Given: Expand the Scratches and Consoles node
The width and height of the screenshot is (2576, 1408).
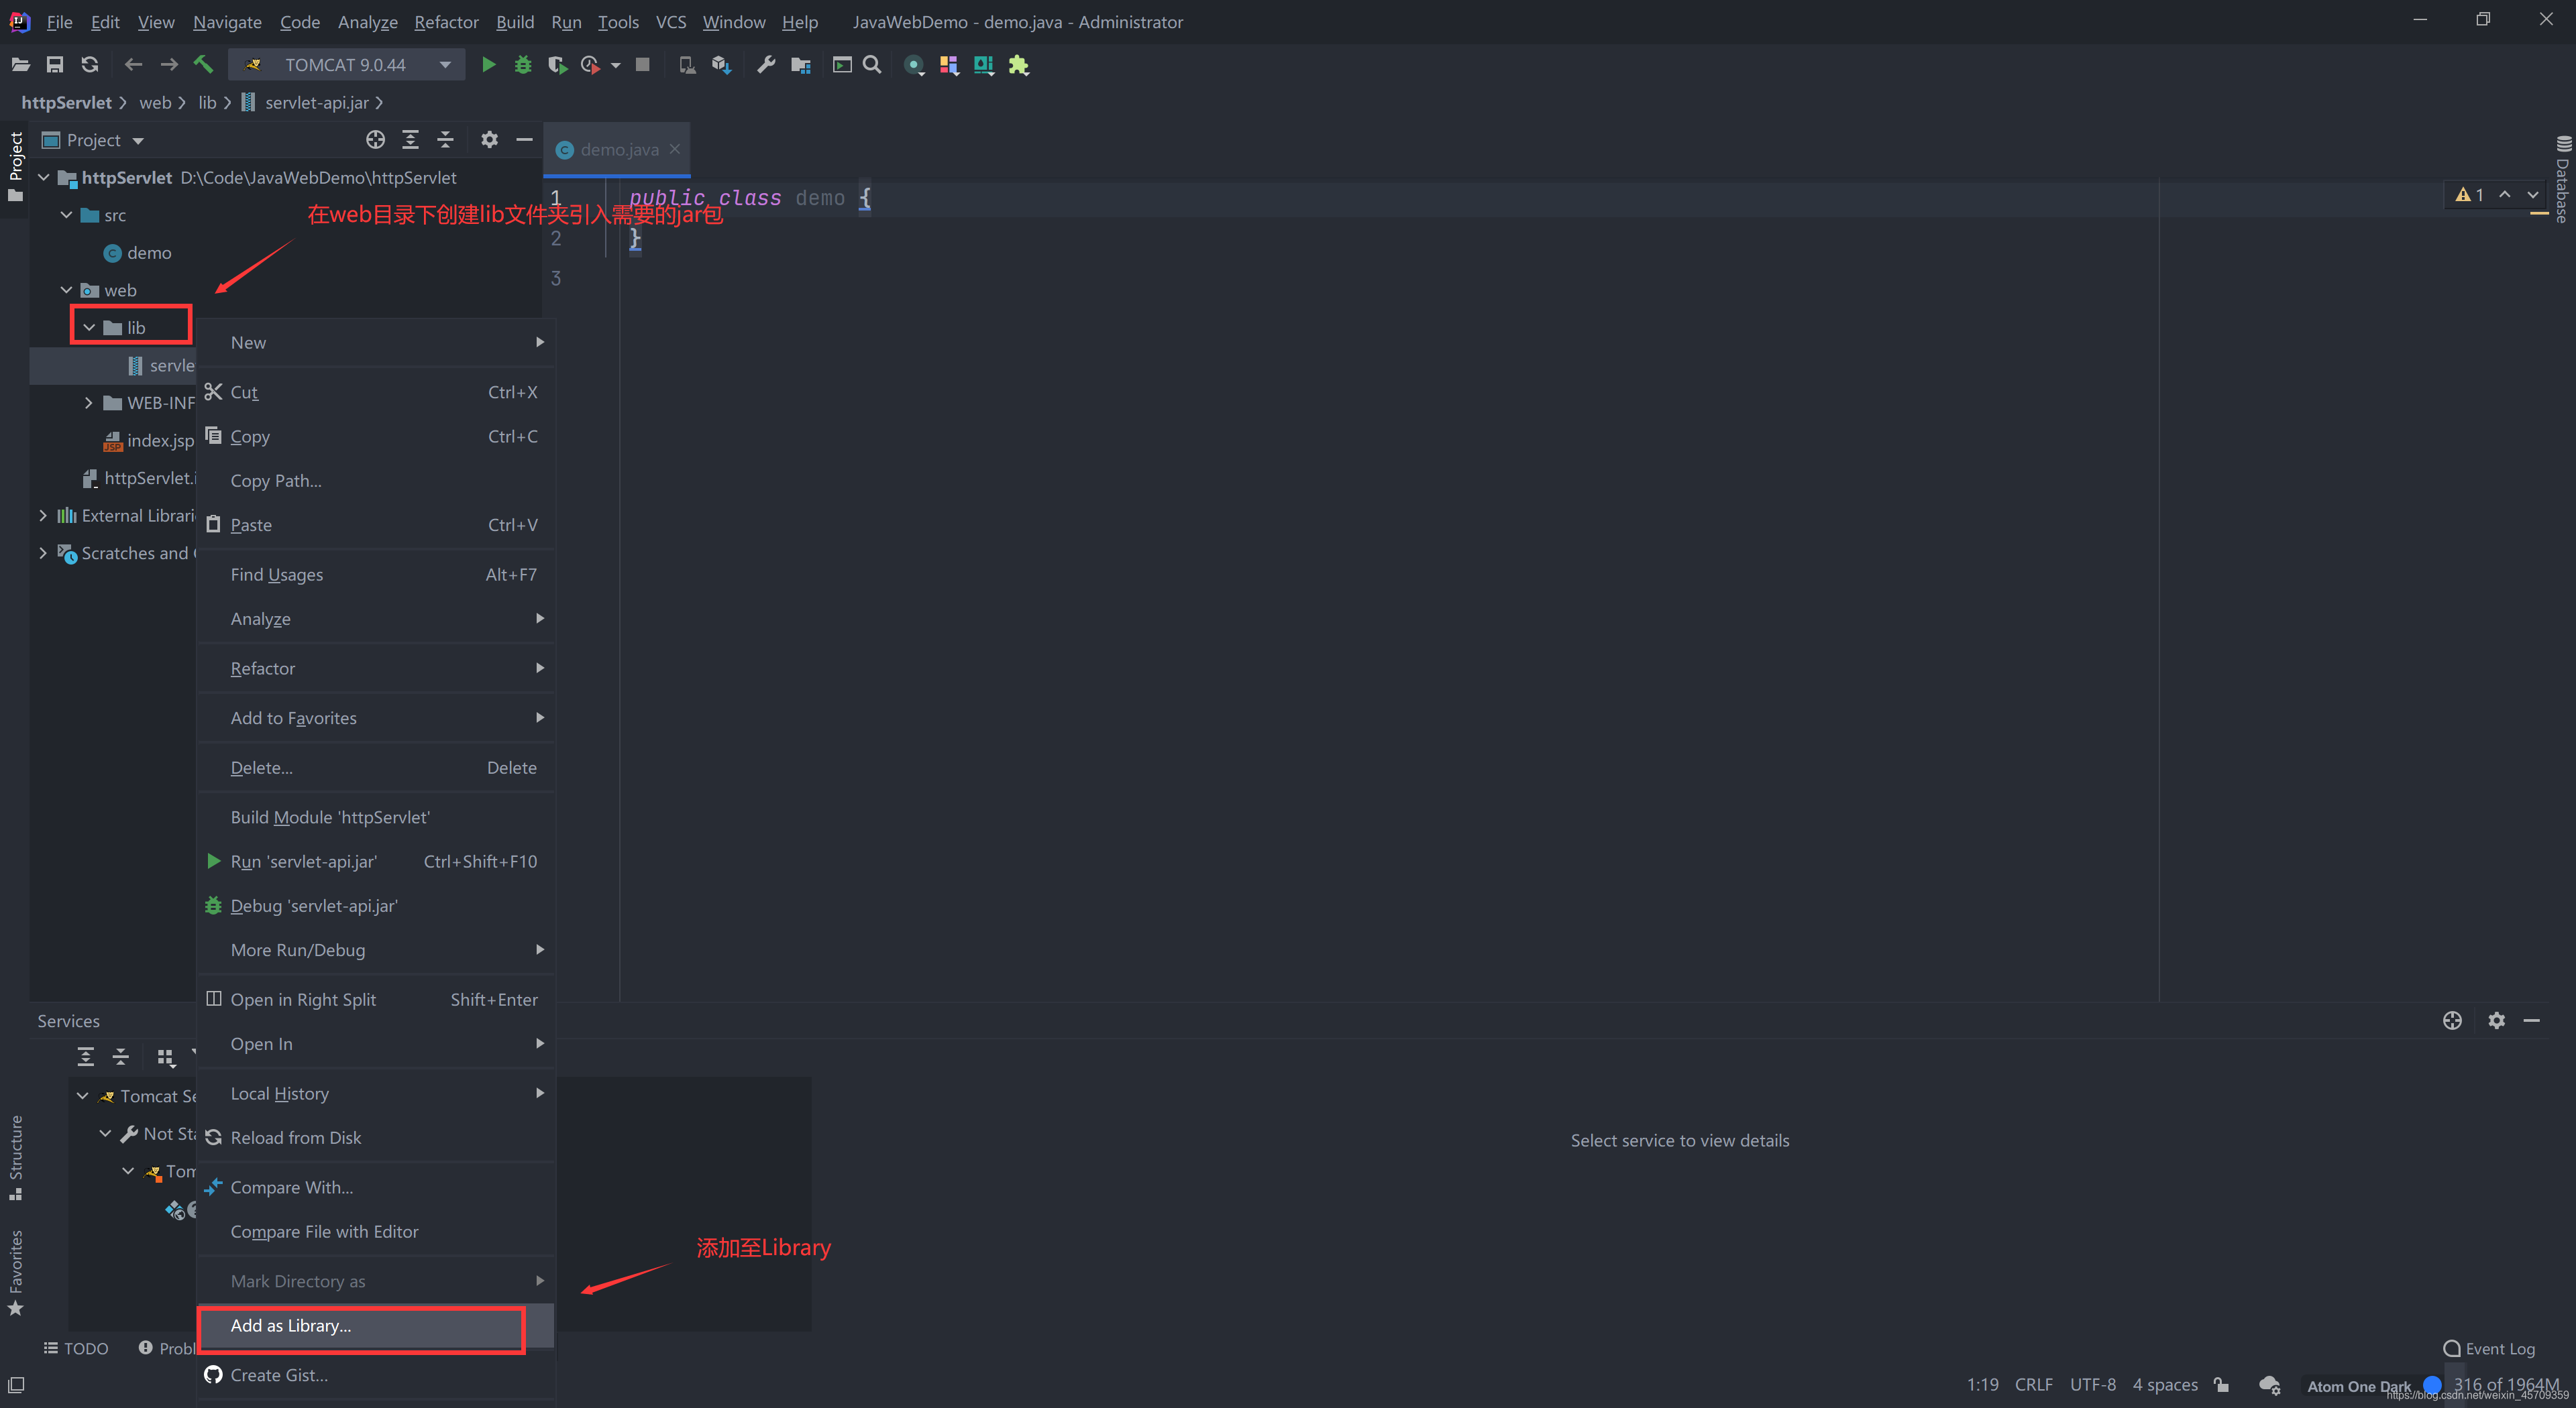Looking at the screenshot, I should pyautogui.click(x=43, y=552).
